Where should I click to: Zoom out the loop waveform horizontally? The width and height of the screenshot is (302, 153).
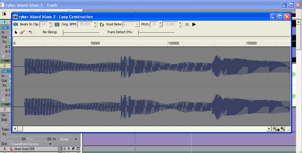click(274, 129)
